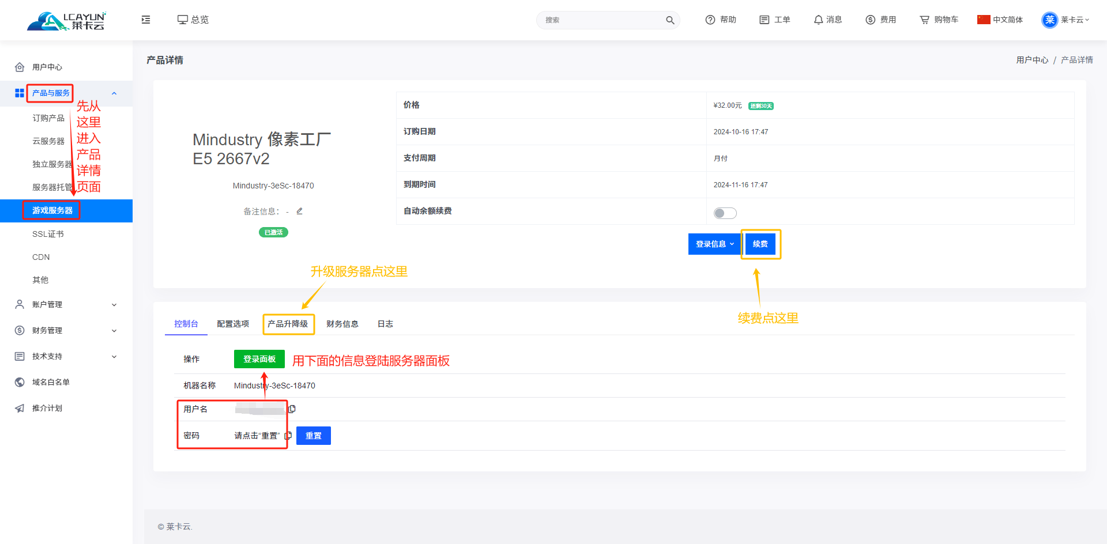The image size is (1107, 544).
Task: Open 独立服务器 in sidebar
Action: tap(52, 164)
